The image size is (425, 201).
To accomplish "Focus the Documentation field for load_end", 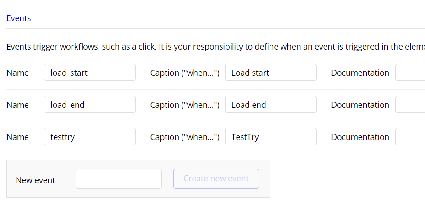I will (x=410, y=105).
